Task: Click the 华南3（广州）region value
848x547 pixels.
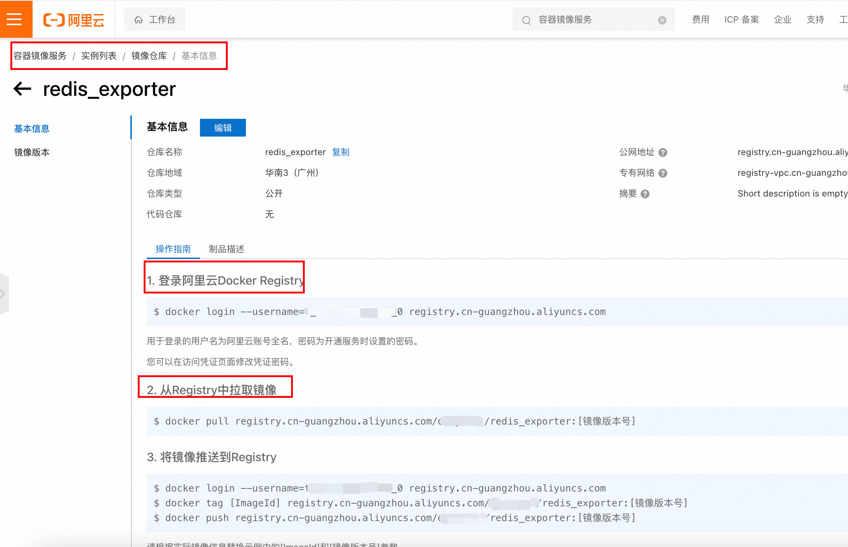Action: point(292,173)
